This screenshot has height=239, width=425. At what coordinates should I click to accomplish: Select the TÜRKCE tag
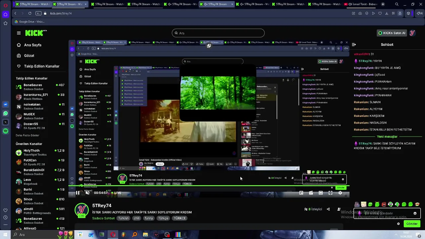(x=180, y=218)
